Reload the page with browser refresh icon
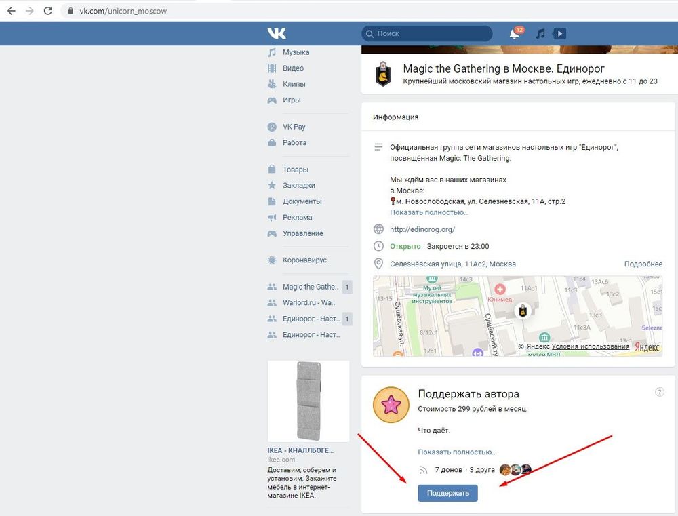 pos(47,11)
